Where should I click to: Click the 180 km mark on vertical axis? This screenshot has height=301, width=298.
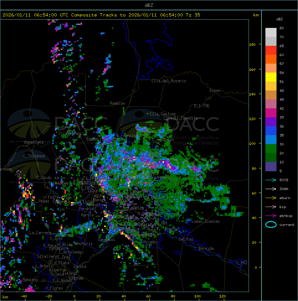point(252,45)
